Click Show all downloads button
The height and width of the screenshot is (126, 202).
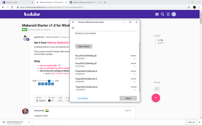(x=191, y=122)
